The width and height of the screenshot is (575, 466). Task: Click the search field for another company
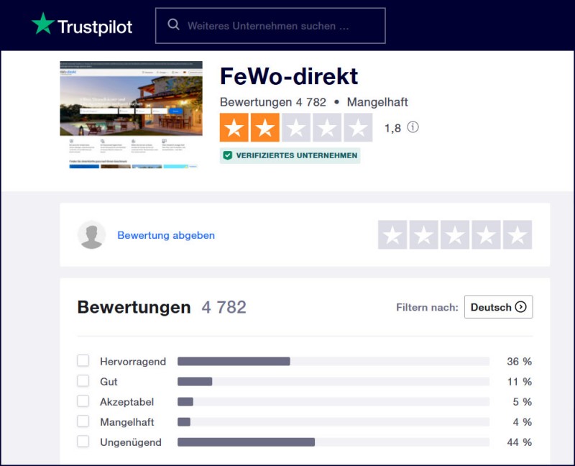[x=270, y=26]
